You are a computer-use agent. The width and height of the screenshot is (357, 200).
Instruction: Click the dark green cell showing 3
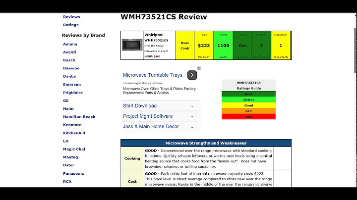(x=261, y=46)
